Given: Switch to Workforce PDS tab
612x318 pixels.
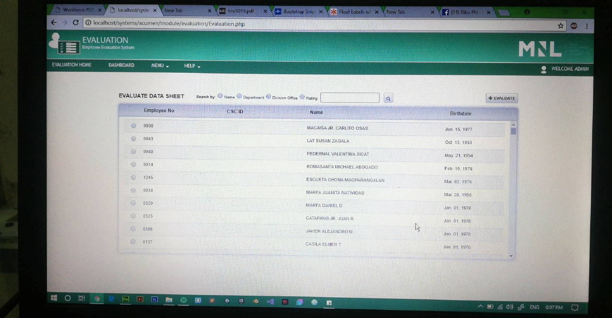Looking at the screenshot, I should [x=77, y=10].
